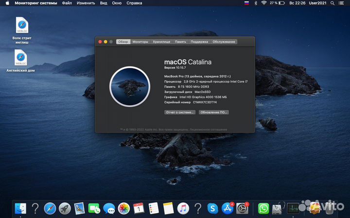Screen dimensions: 350x218
Task: Switch to the Память tab
Action: click(x=180, y=42)
